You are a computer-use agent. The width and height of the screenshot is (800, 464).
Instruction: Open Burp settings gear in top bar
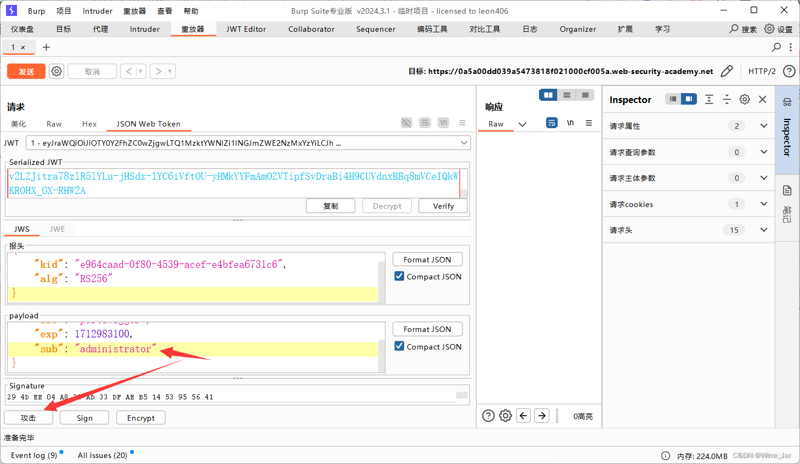[x=779, y=29]
